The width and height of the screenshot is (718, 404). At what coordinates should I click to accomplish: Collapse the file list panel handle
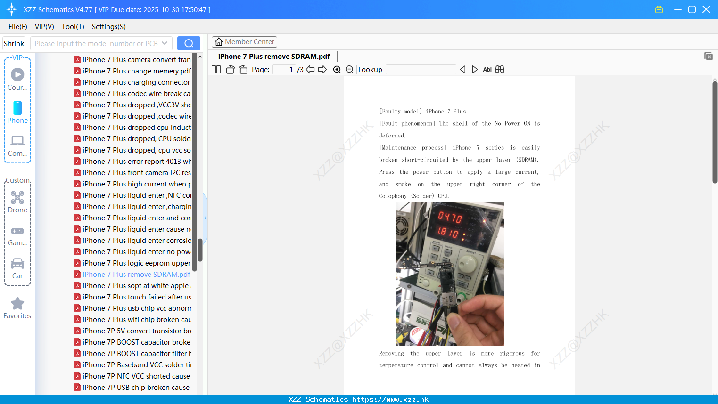point(205,218)
